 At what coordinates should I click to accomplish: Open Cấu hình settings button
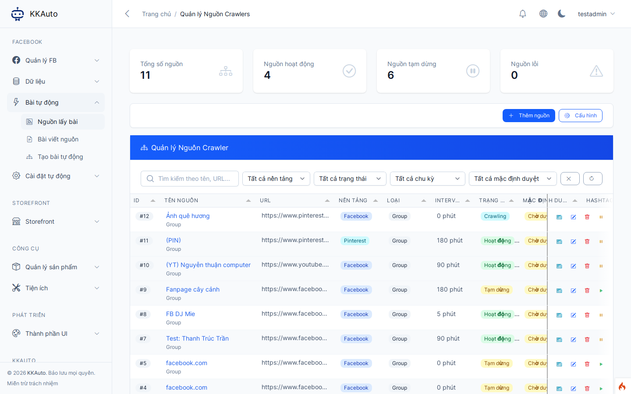pos(581,116)
